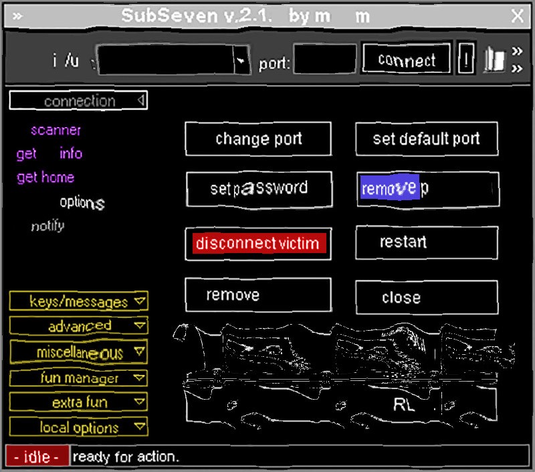This screenshot has width=535, height=472.
Task: Expand the fun manager section
Action: [x=78, y=378]
